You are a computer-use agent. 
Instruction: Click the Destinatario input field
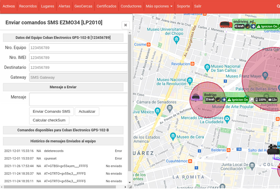point(78,67)
